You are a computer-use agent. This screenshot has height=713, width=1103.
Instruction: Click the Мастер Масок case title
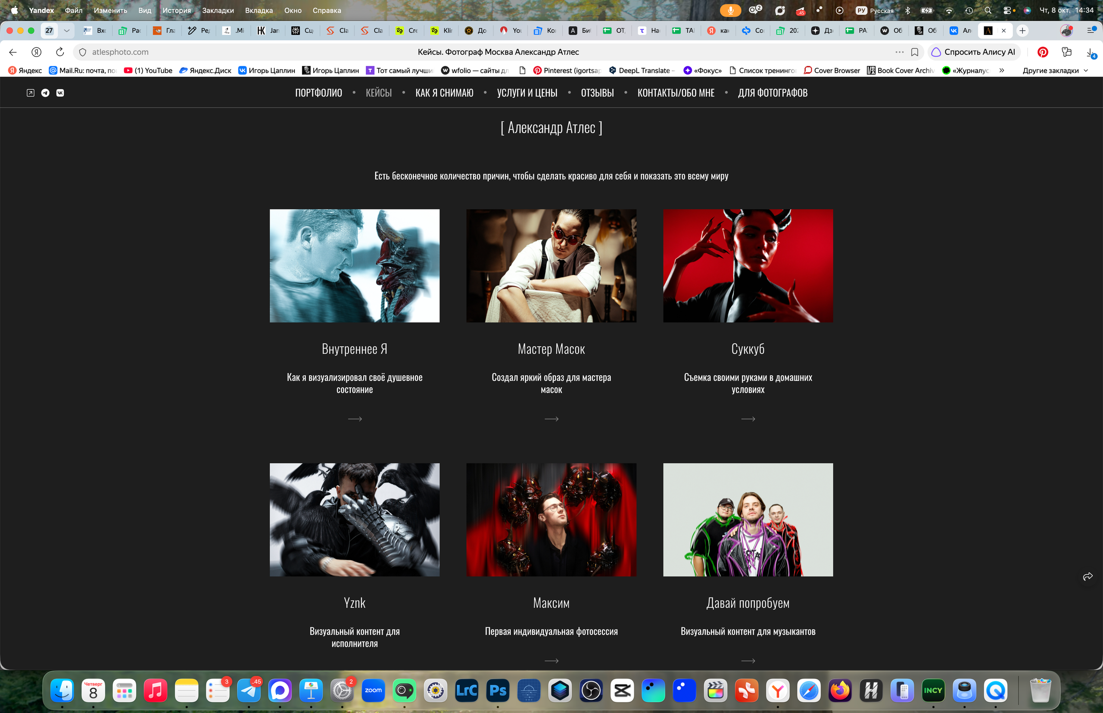click(x=551, y=349)
